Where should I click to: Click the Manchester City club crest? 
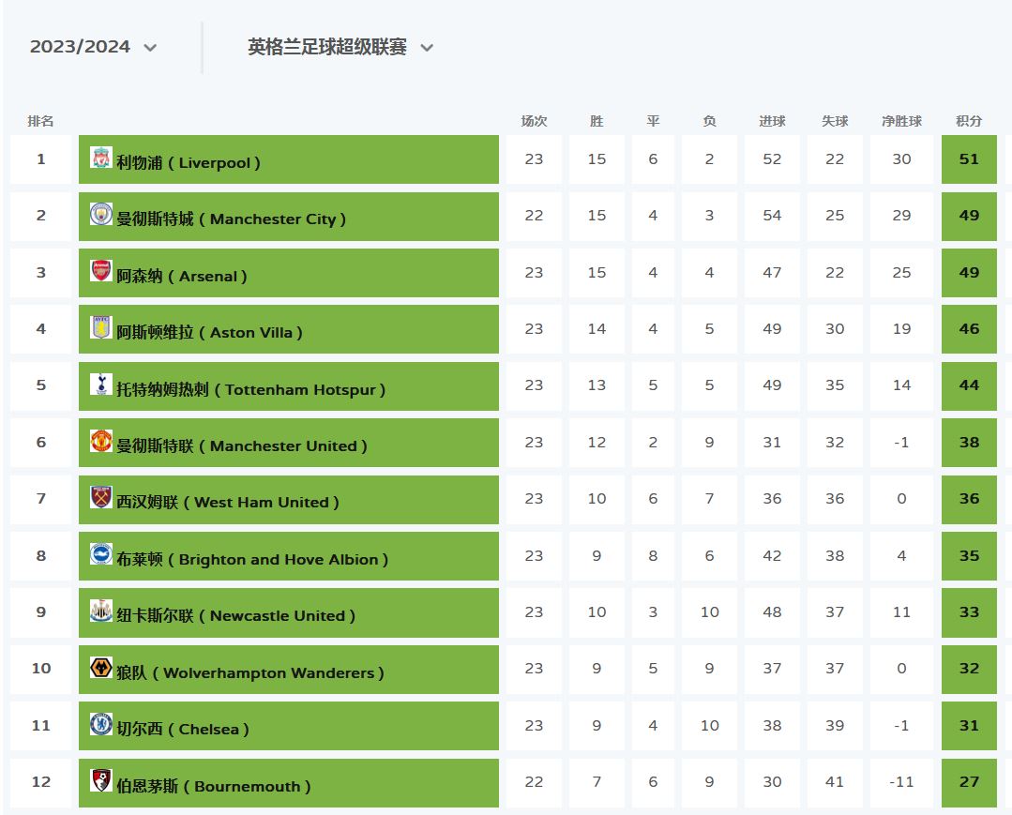[x=101, y=215]
